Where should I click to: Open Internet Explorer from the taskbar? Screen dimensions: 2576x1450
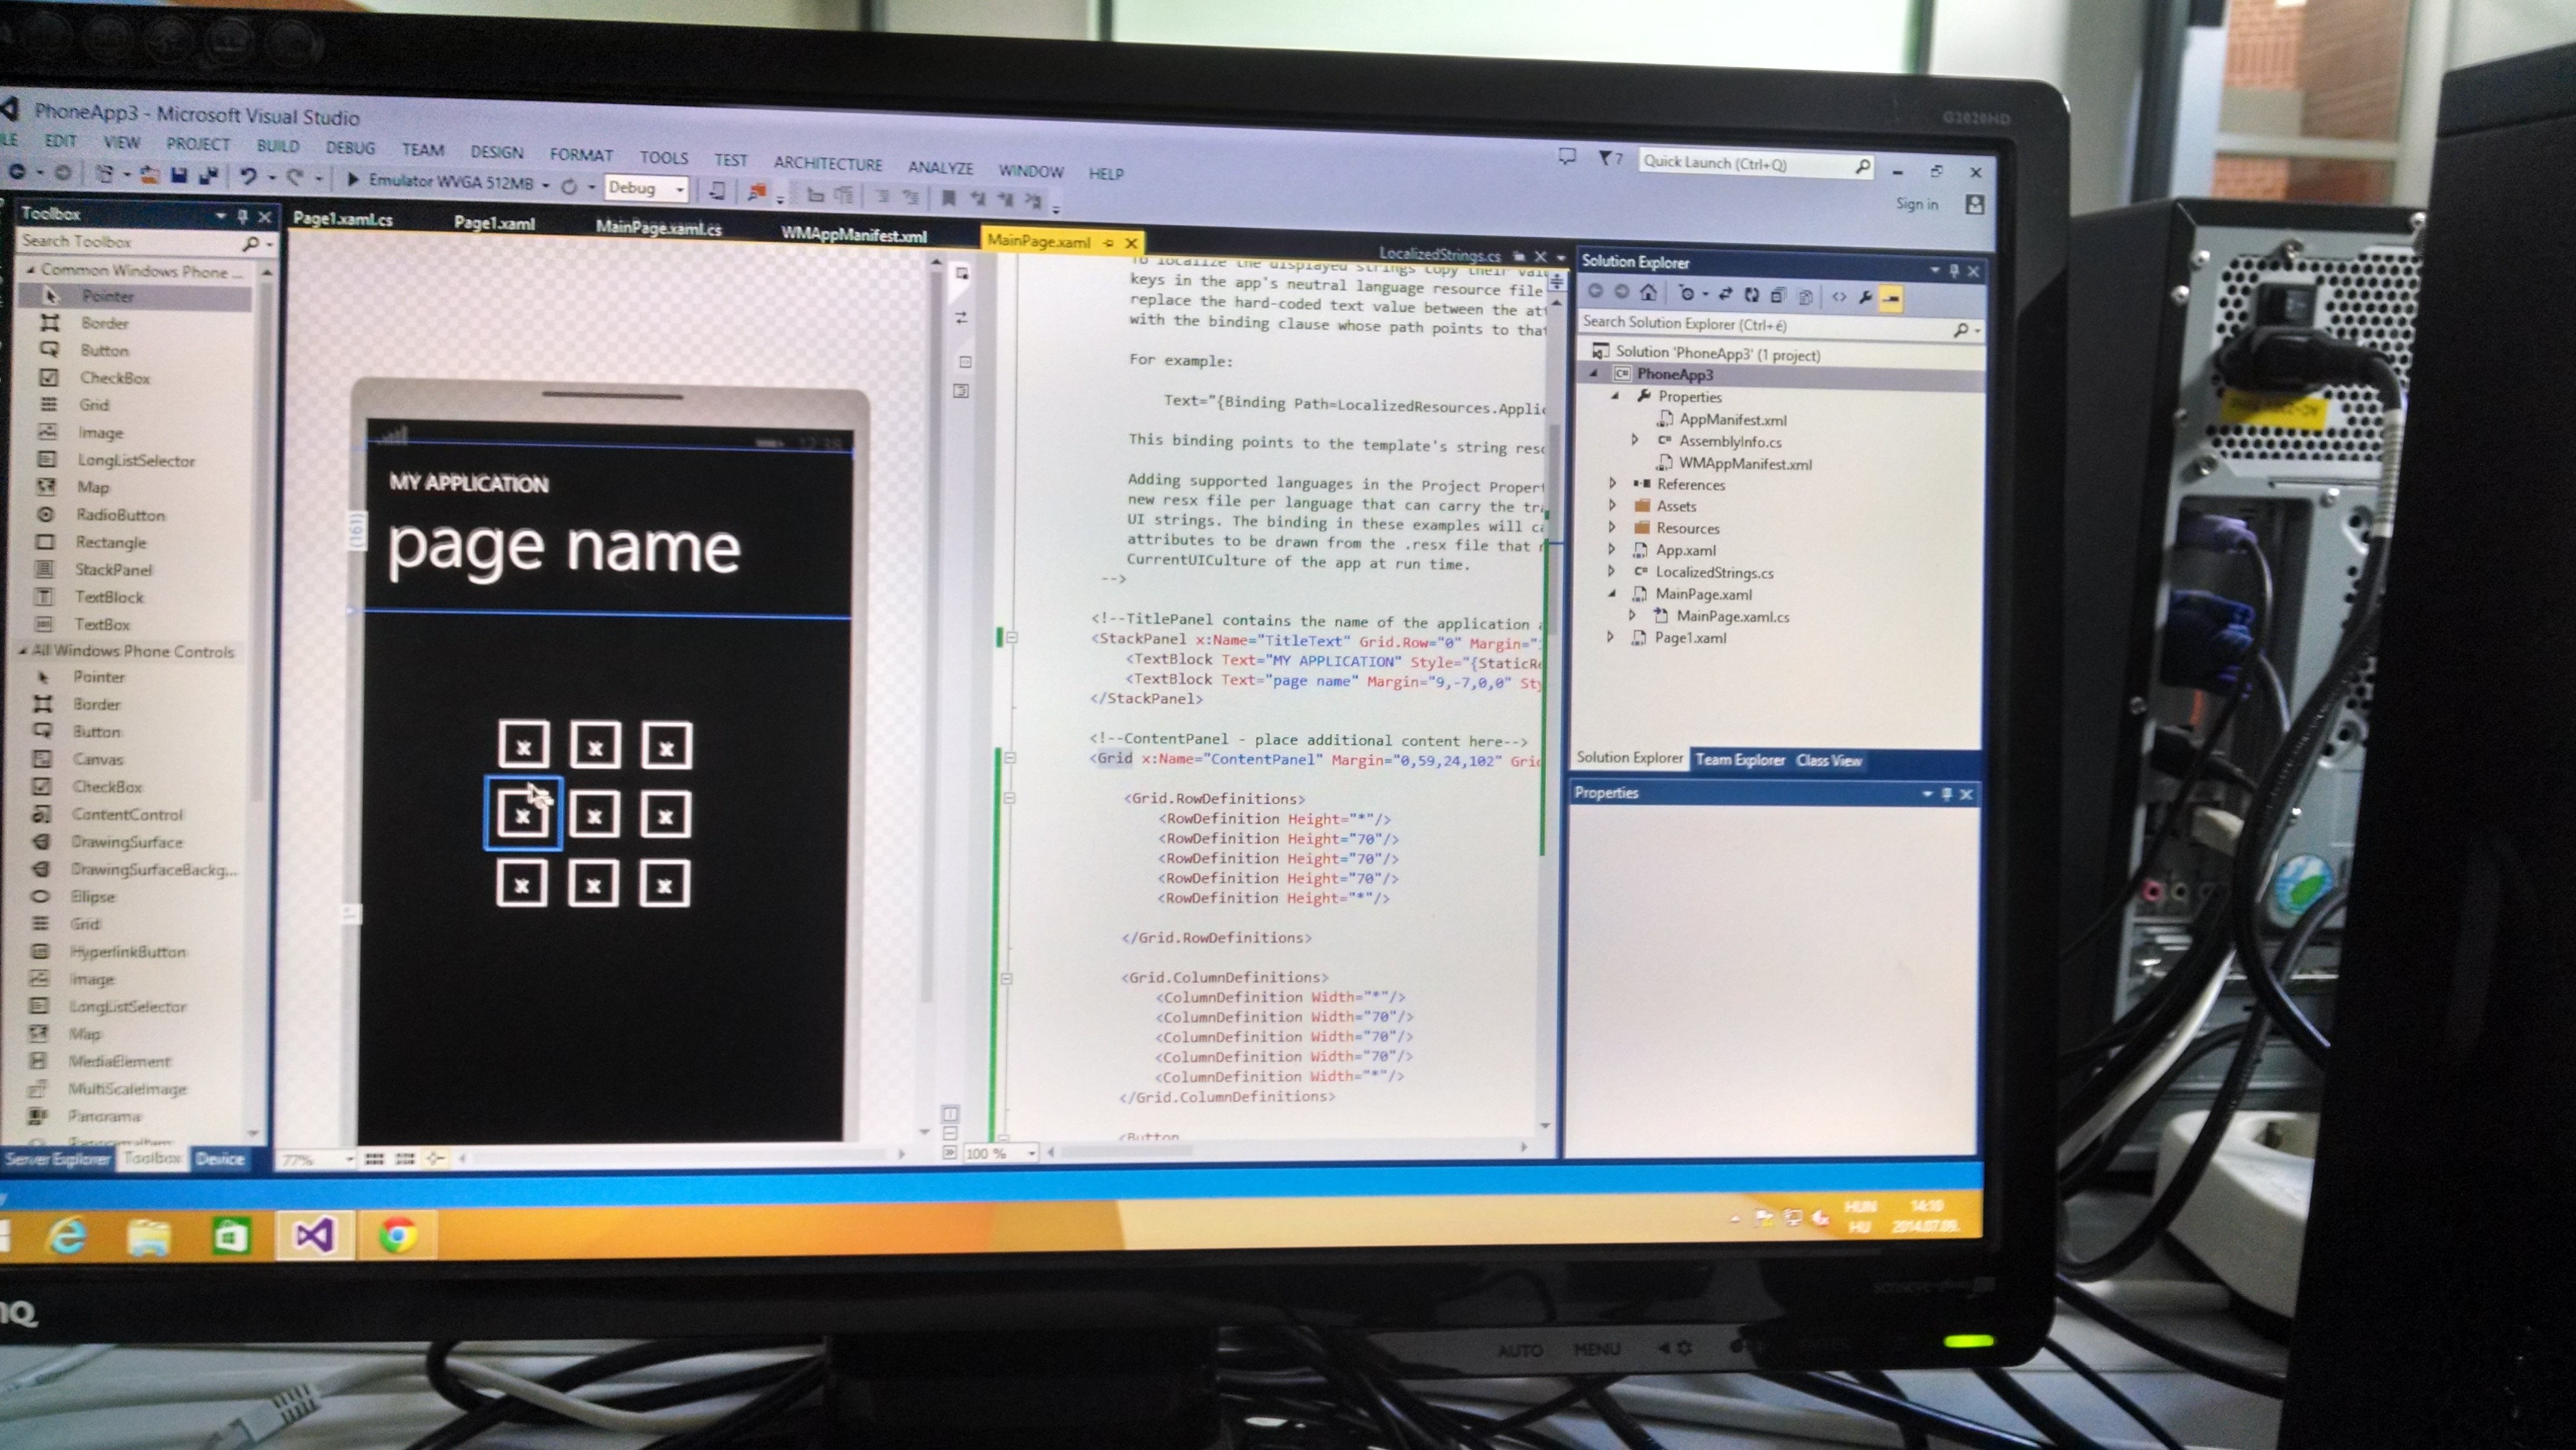pos(67,1237)
